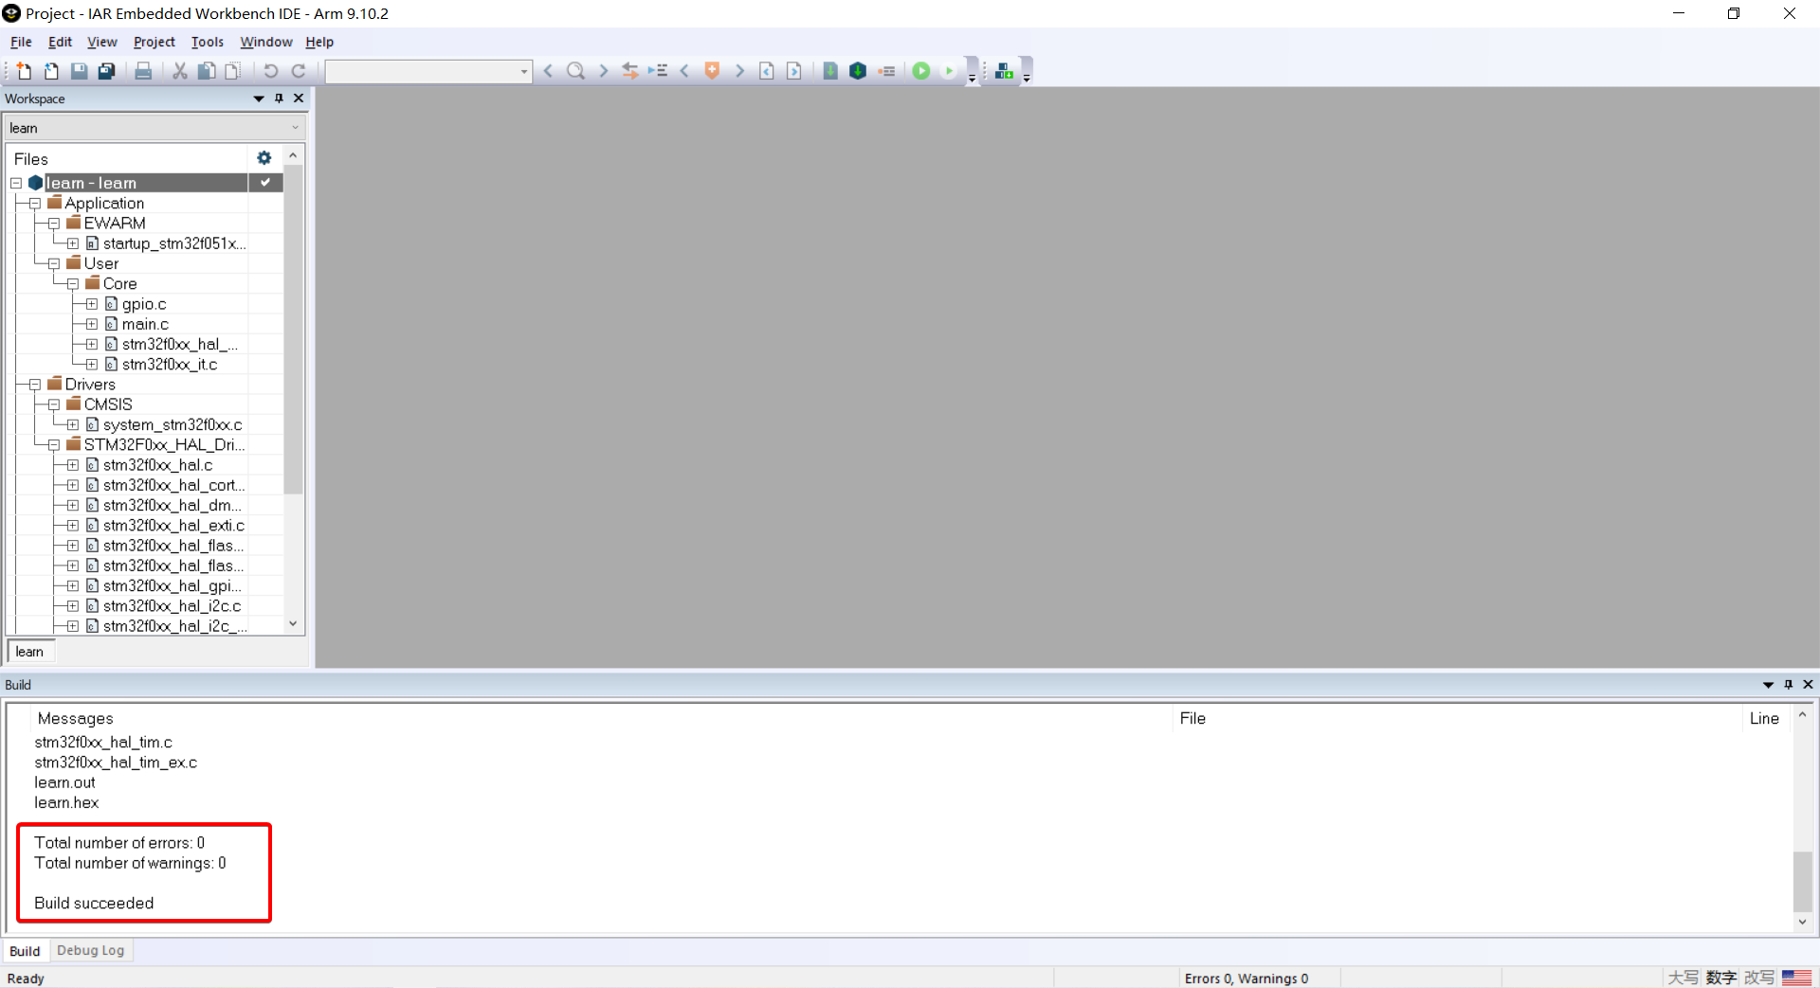Image resolution: width=1820 pixels, height=988 pixels.
Task: Expand main.c file node
Action: point(92,324)
